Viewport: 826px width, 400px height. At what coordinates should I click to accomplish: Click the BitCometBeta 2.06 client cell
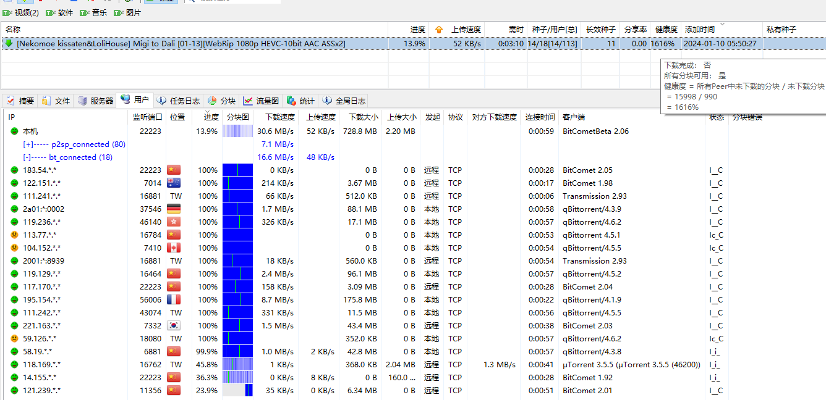pos(595,131)
